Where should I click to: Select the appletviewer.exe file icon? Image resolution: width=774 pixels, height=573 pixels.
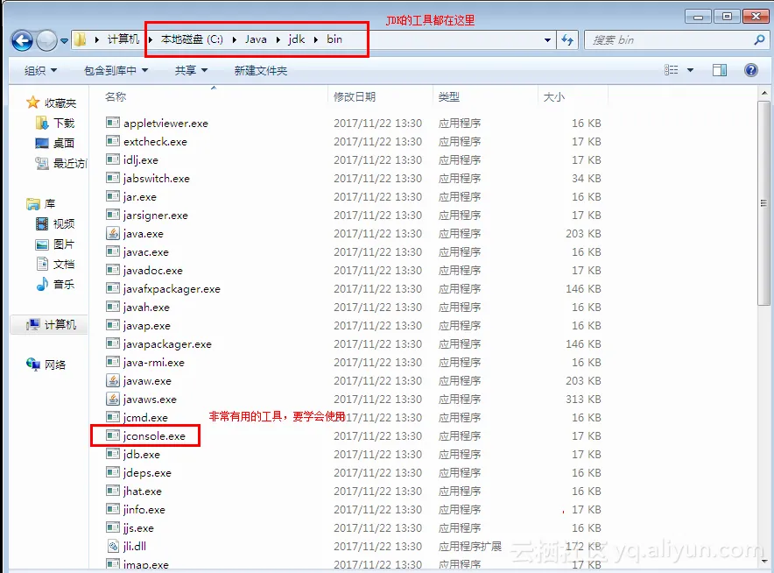click(113, 123)
